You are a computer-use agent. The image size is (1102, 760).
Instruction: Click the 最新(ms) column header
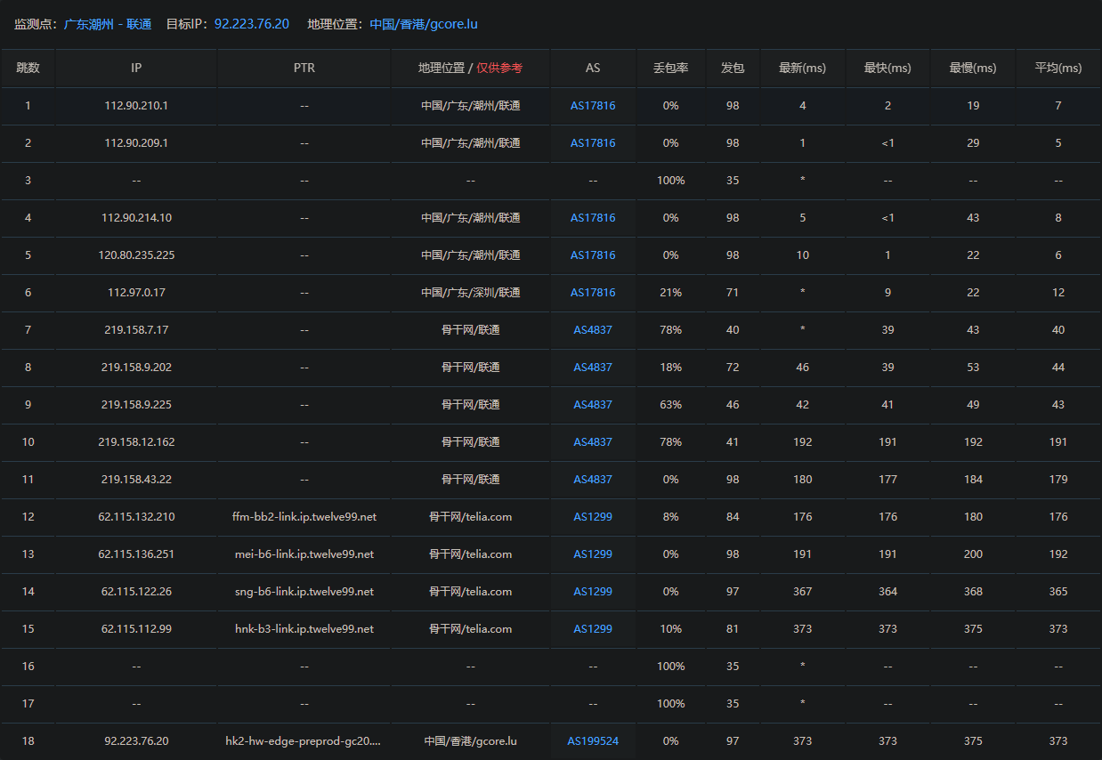[x=802, y=69]
